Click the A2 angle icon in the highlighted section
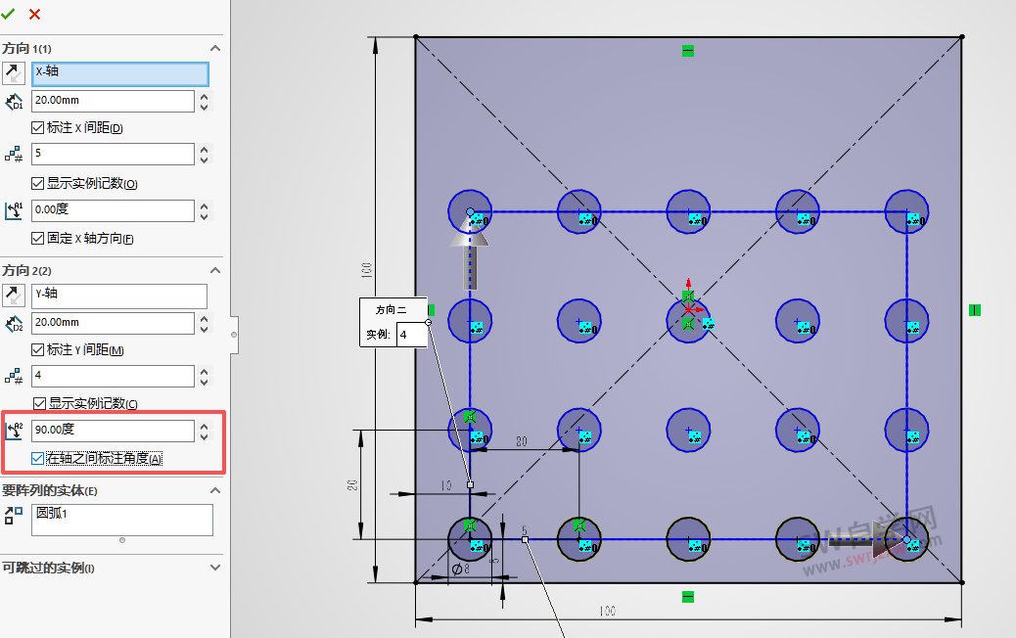 click(12, 430)
